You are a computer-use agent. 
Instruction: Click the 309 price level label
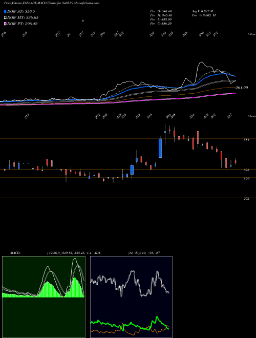pyautogui.click(x=246, y=179)
